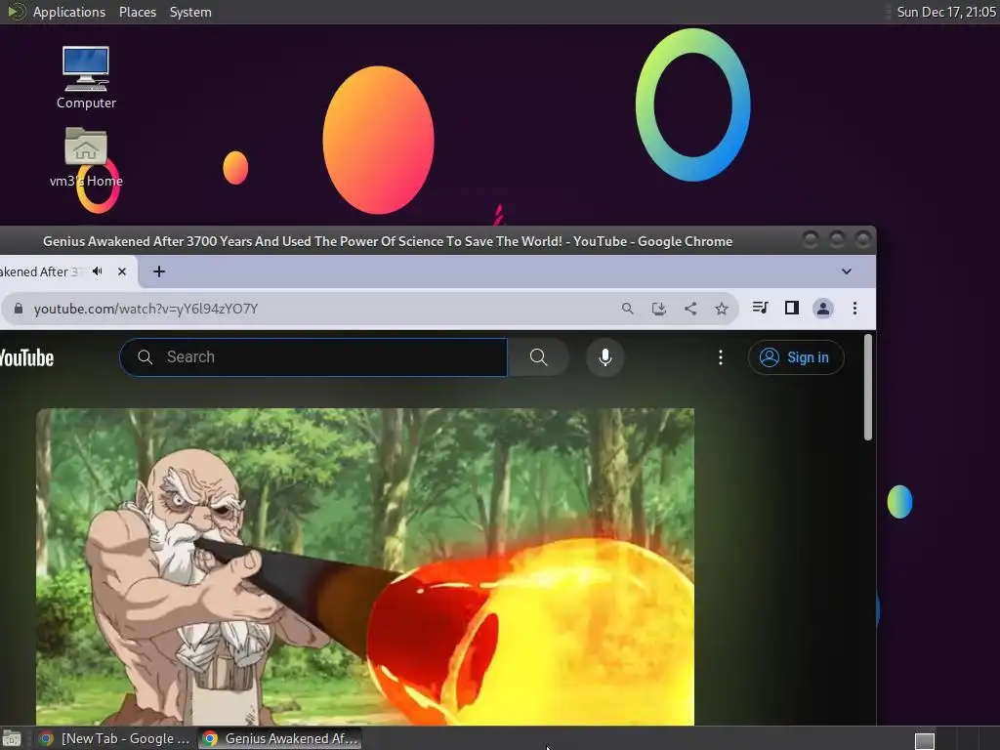Expand the Chrome tab search chevron
This screenshot has width=1000, height=750.
tap(847, 271)
